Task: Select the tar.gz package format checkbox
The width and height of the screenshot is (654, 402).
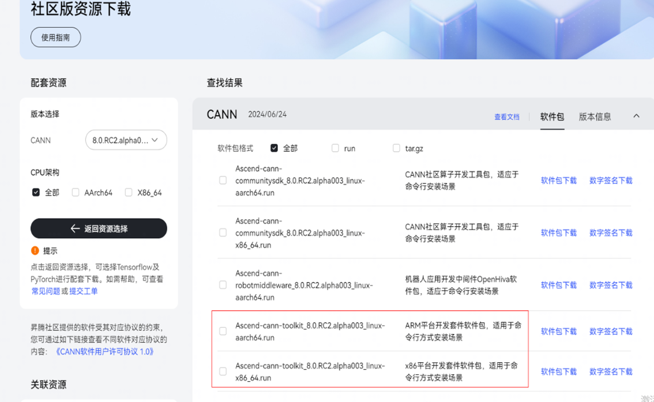Action: click(396, 148)
